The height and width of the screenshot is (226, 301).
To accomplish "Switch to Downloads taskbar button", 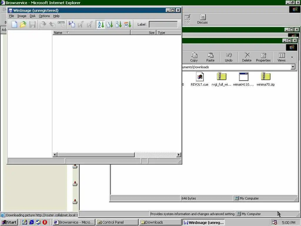I will tap(160, 222).
